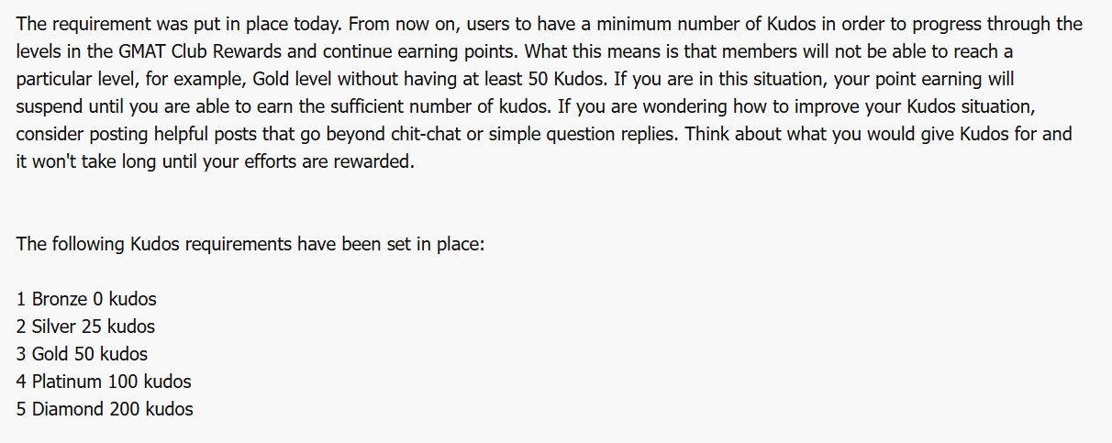1112x443 pixels.
Task: Click the sentence "The following Kudos requirements have been set in place:"
Action: (x=250, y=244)
